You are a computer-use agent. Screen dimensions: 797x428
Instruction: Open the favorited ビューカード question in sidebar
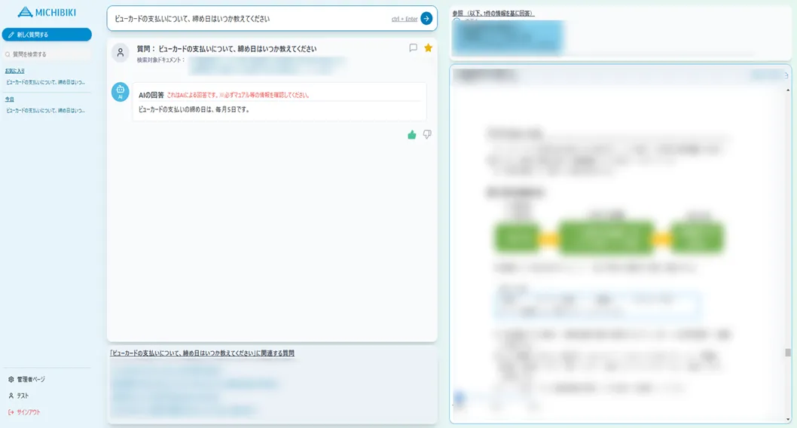pos(45,81)
